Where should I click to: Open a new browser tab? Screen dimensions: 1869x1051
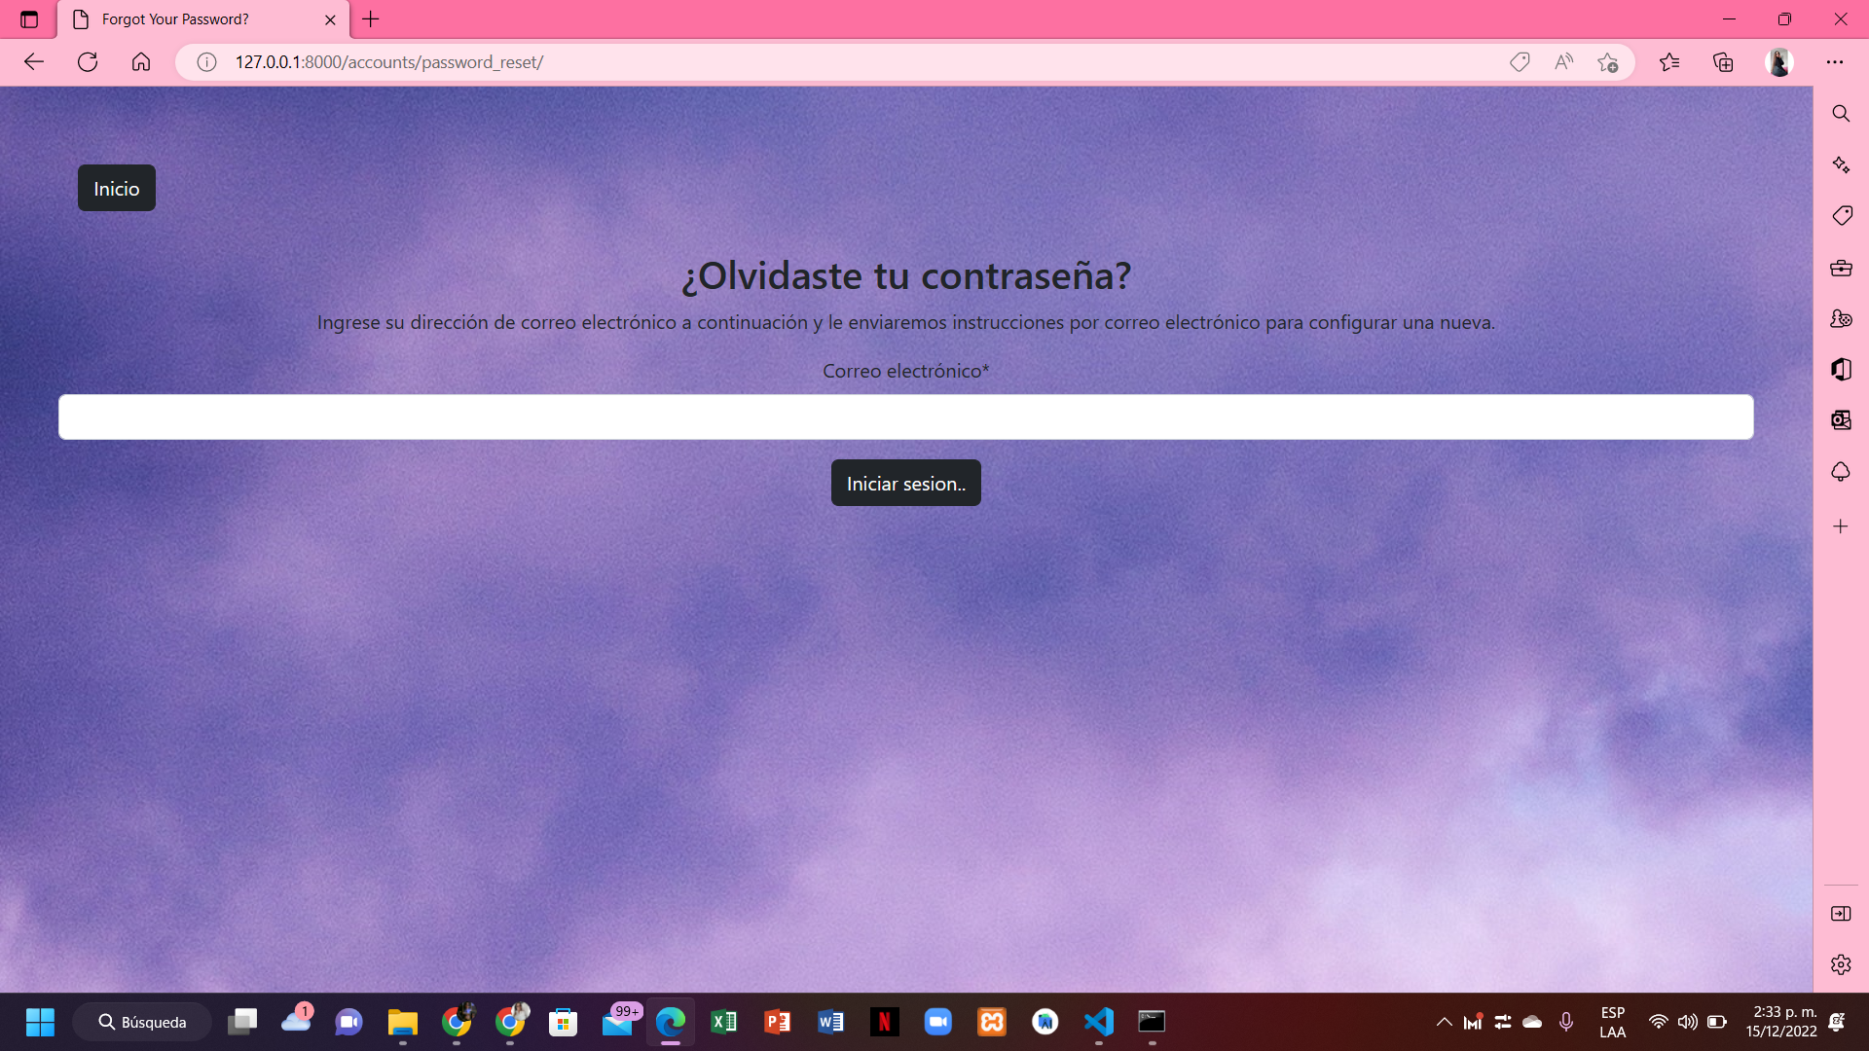tap(371, 19)
